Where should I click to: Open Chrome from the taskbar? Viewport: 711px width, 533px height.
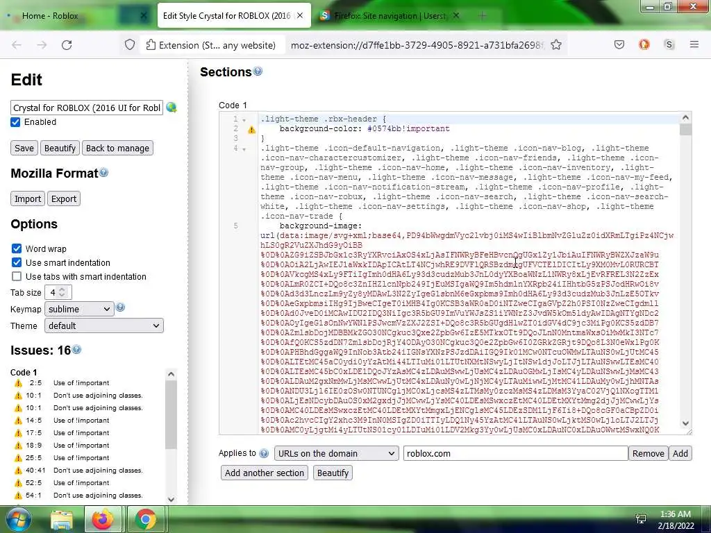pyautogui.click(x=146, y=520)
